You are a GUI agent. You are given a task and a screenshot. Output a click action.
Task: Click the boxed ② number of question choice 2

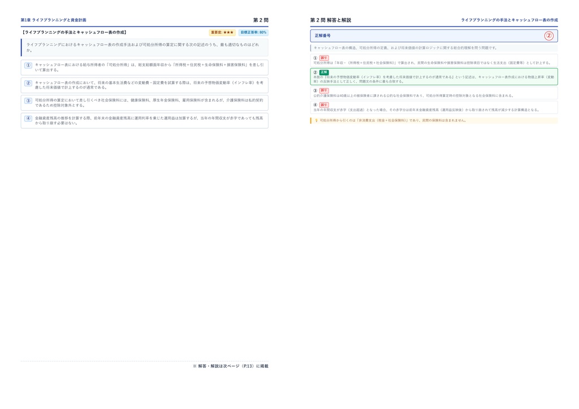(x=28, y=83)
